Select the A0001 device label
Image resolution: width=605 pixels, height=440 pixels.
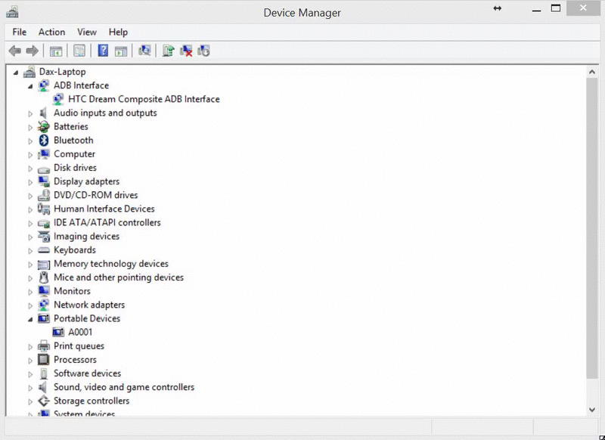tap(80, 332)
